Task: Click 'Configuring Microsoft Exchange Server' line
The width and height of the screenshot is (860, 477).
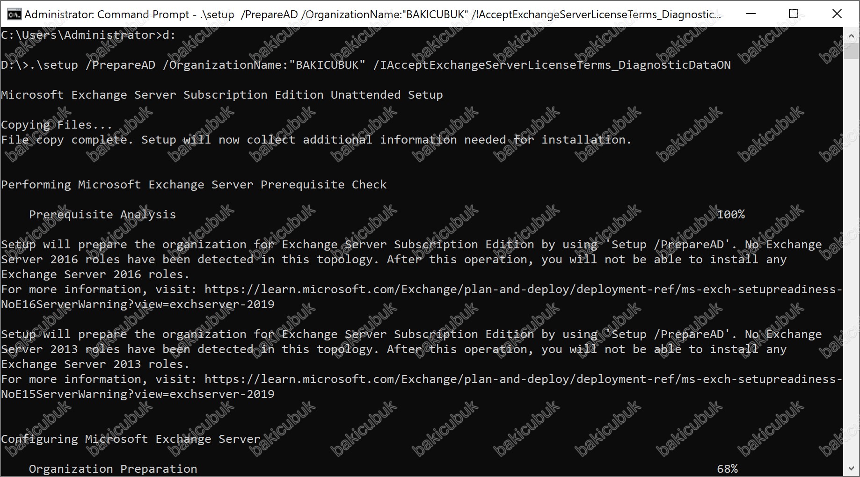Action: coord(131,439)
